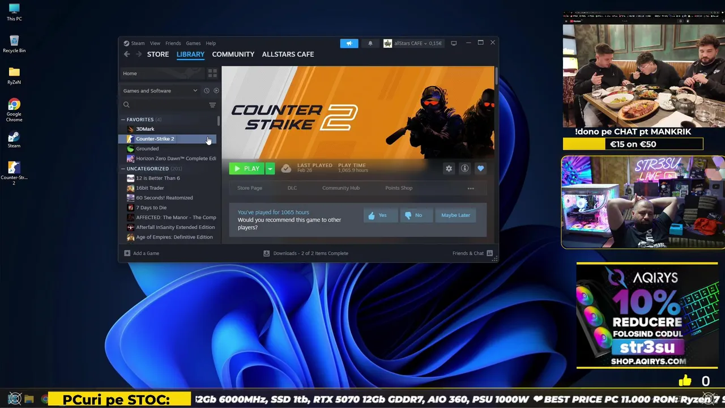The image size is (725, 408).
Task: Open the This PC desktop icon
Action: coord(14,12)
